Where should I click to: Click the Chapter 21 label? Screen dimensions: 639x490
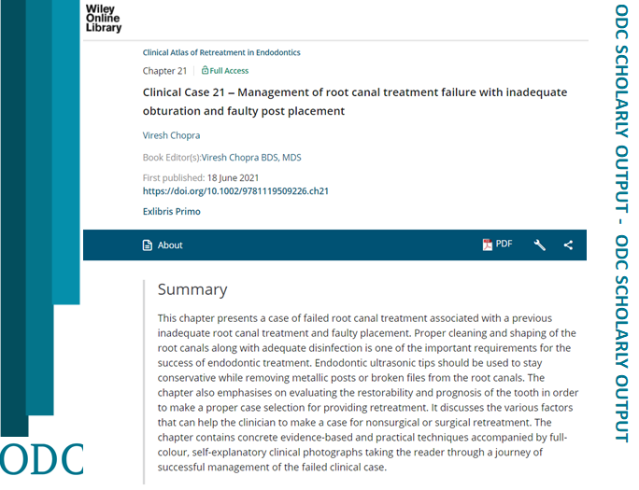[x=164, y=71]
